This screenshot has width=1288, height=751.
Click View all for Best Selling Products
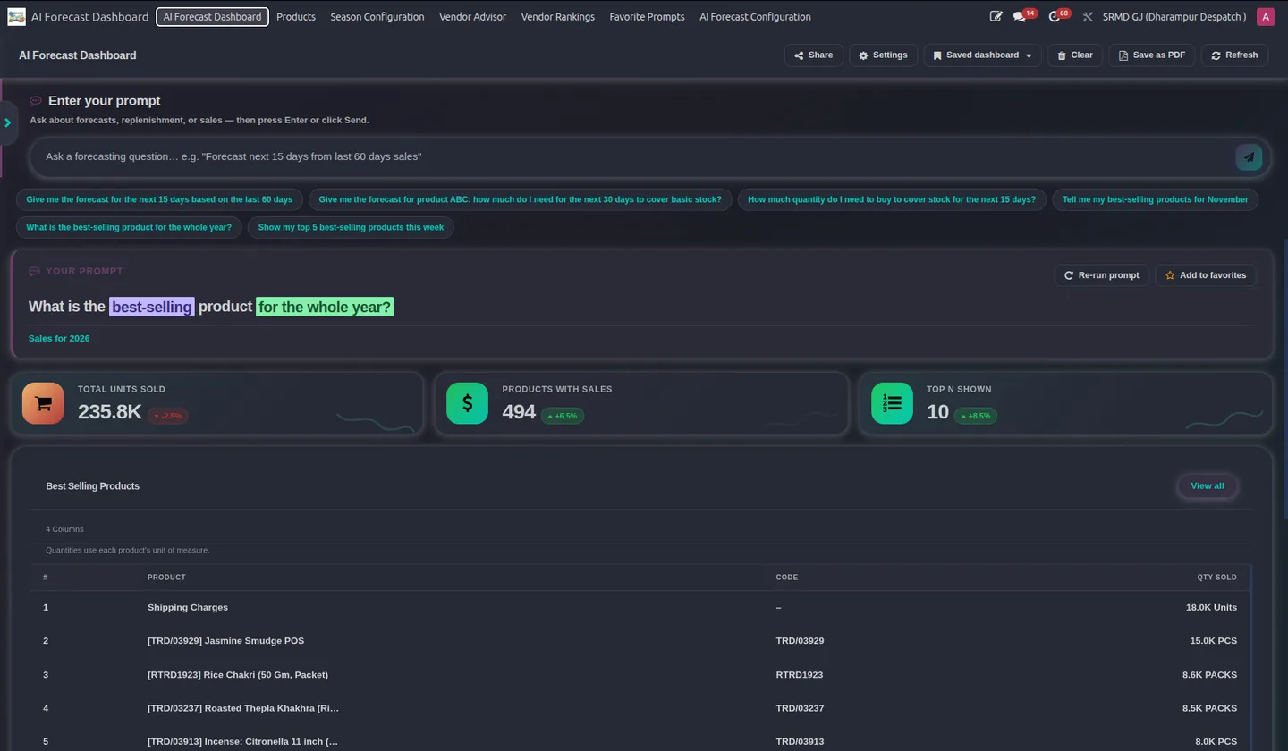[1207, 486]
